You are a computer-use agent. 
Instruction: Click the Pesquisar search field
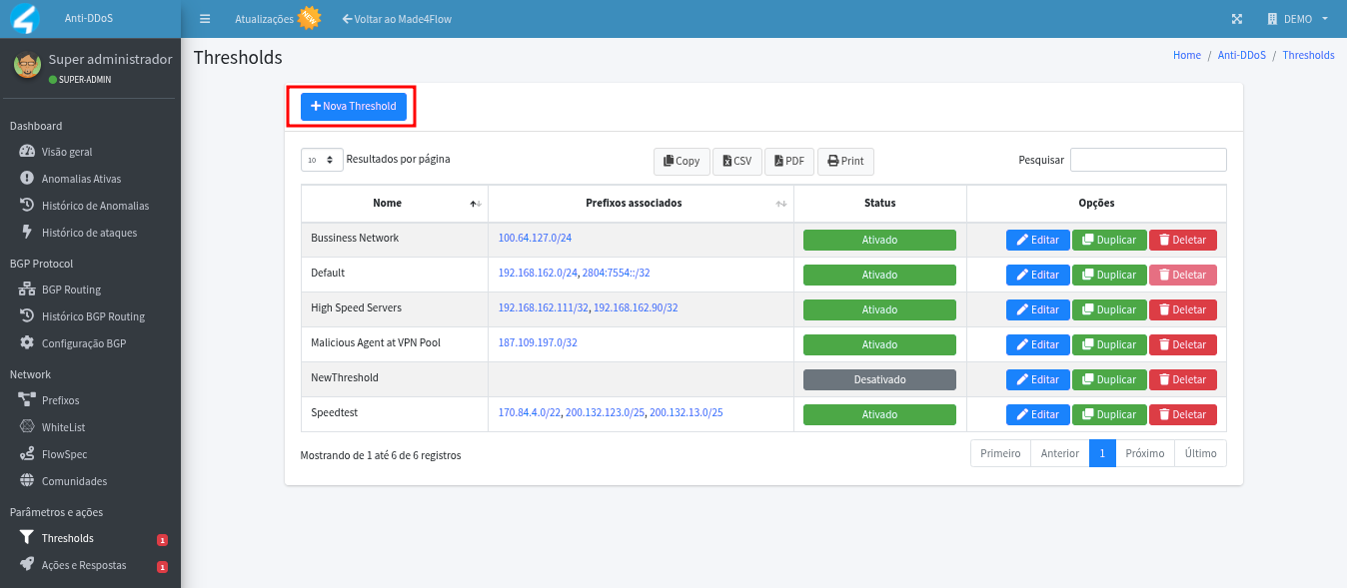[x=1148, y=160]
